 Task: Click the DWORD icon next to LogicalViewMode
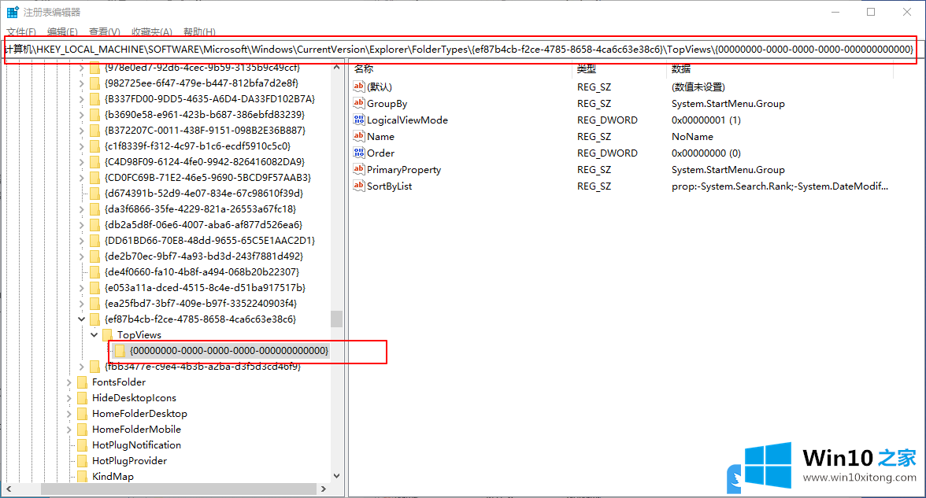(359, 120)
